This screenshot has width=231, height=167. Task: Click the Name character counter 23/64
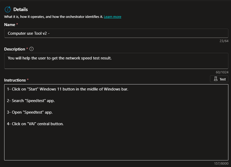pos(224,41)
